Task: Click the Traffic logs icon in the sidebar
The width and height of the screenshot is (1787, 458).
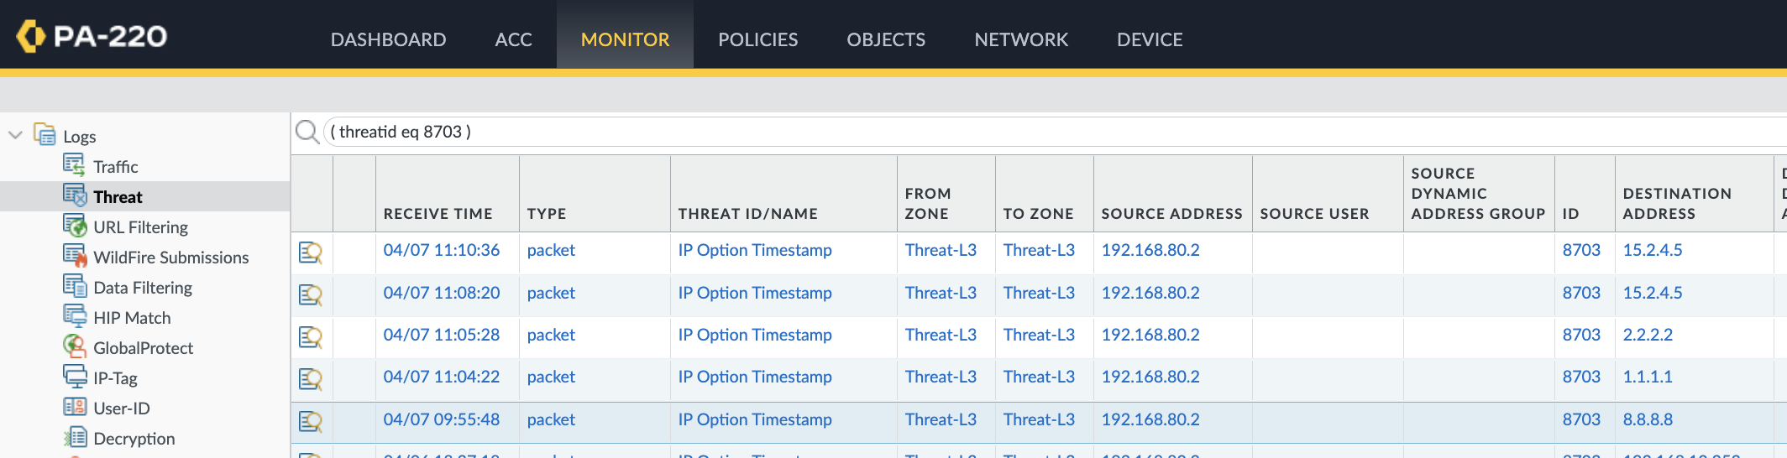Action: pyautogui.click(x=74, y=164)
